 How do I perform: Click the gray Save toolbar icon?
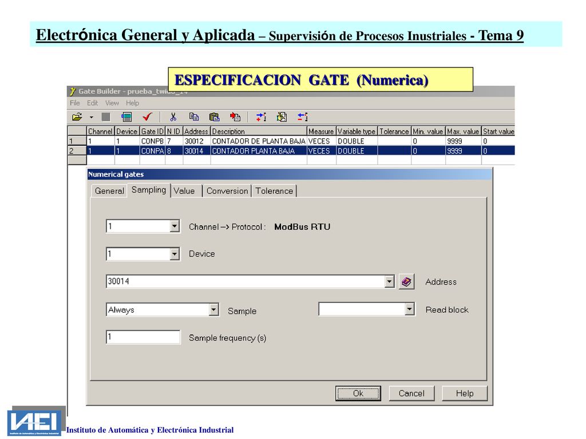click(106, 117)
